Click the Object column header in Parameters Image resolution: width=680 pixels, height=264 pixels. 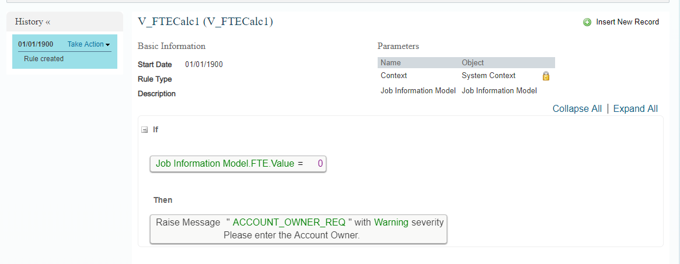point(473,63)
